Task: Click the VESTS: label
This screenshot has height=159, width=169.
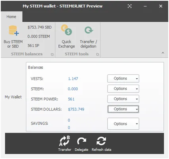Action: click(x=37, y=79)
